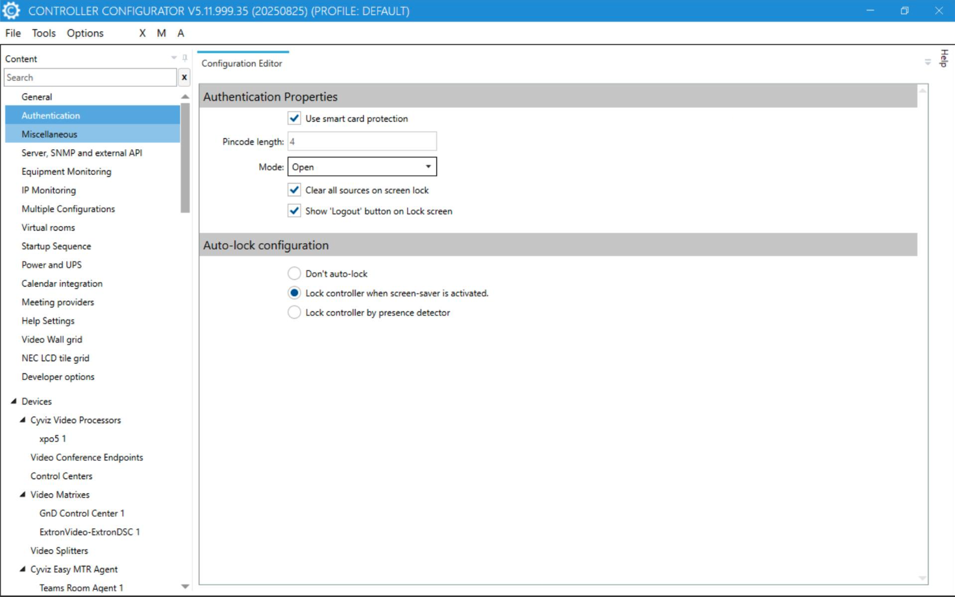Choose Lock controller by presence detector
955x597 pixels.
coord(294,312)
